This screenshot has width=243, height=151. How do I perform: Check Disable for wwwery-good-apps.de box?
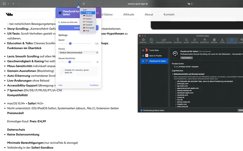[x=62, y=71]
